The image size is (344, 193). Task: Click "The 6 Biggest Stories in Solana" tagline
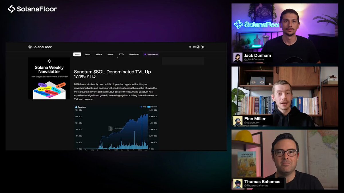[49, 77]
